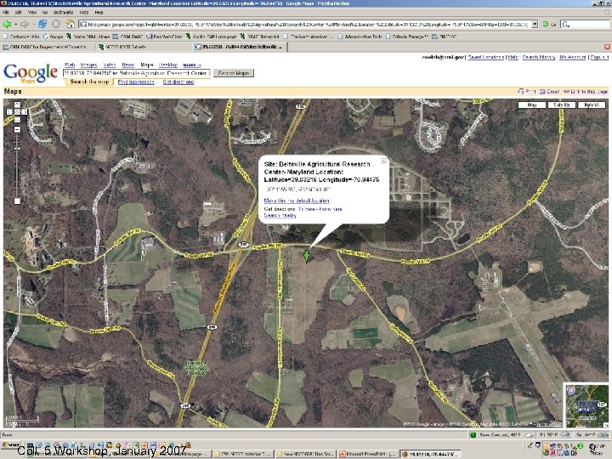Click the overview mini-map thumbnail in the corner

tap(586, 405)
